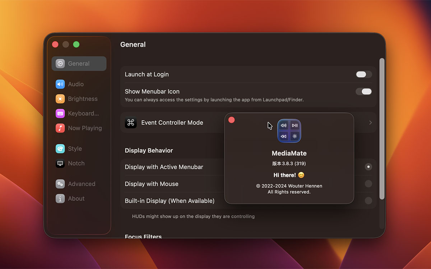Click the About info icon
Viewport: 431px width, 269px height.
60,199
